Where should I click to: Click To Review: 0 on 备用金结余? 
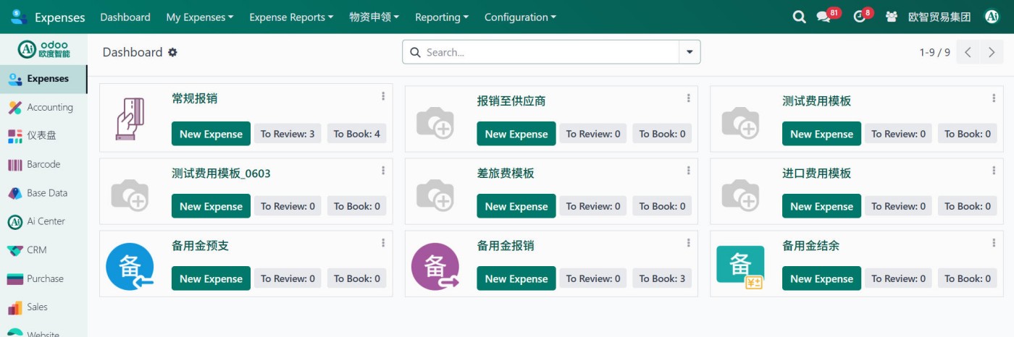898,278
